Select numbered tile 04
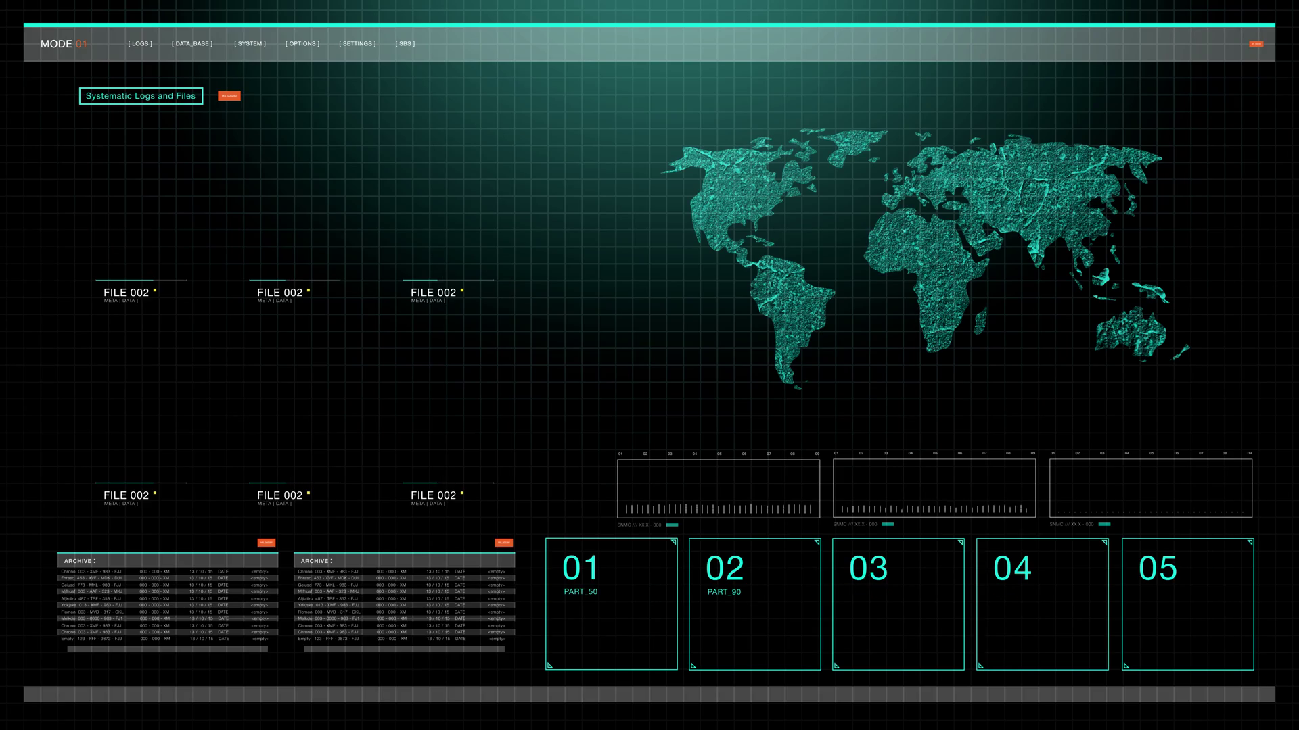This screenshot has height=730, width=1299. click(x=1042, y=604)
